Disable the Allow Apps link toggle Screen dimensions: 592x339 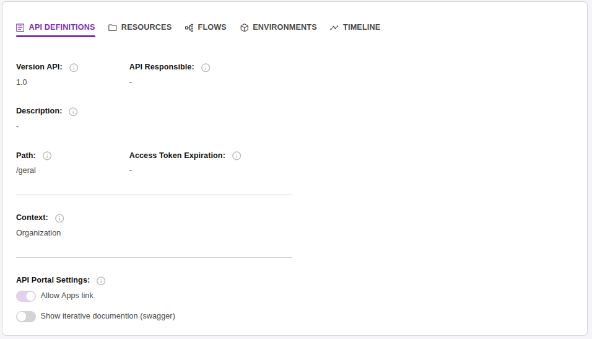click(26, 296)
